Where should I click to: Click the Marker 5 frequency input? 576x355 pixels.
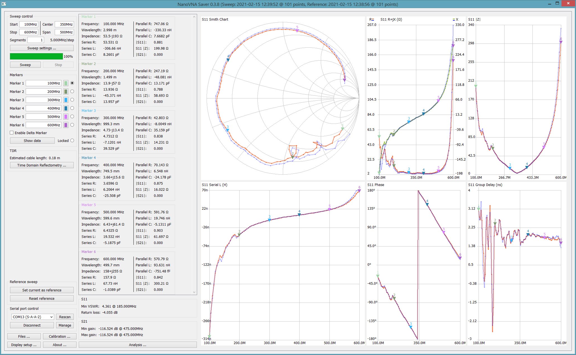coord(44,117)
